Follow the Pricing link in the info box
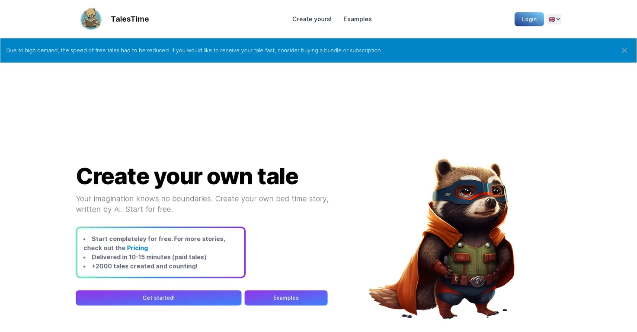Viewport: 637px width, 332px height. [x=138, y=248]
